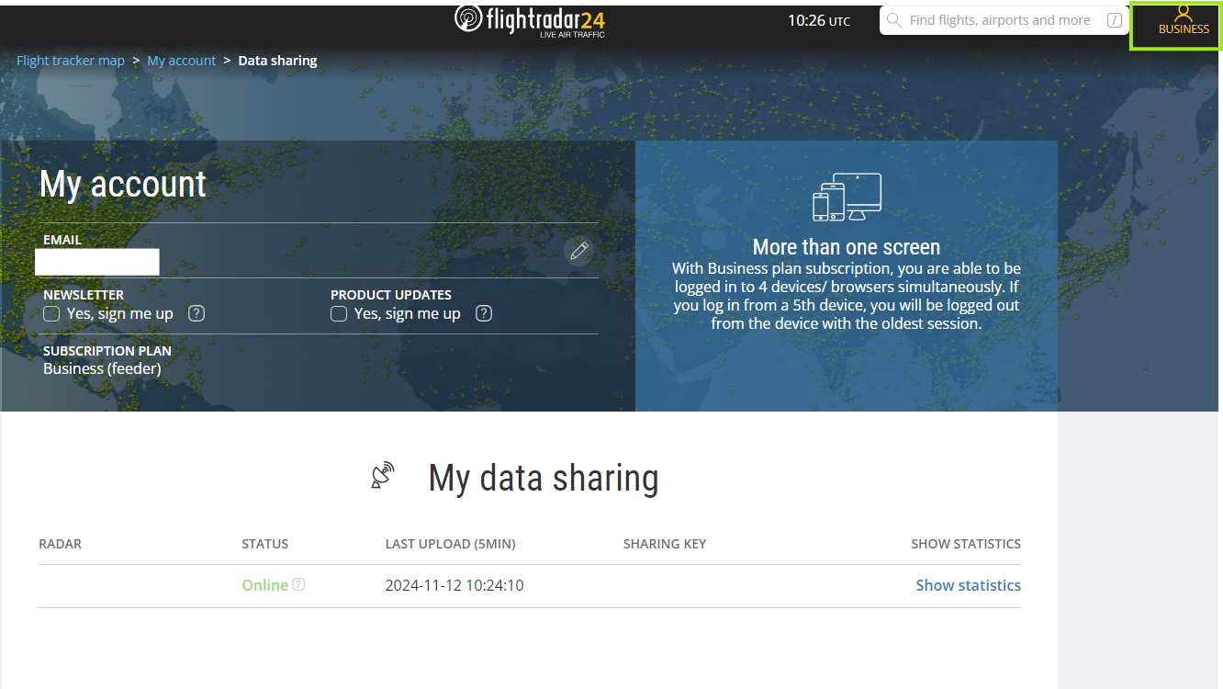
Task: Click the Product Updates help question mark
Action: pos(484,313)
